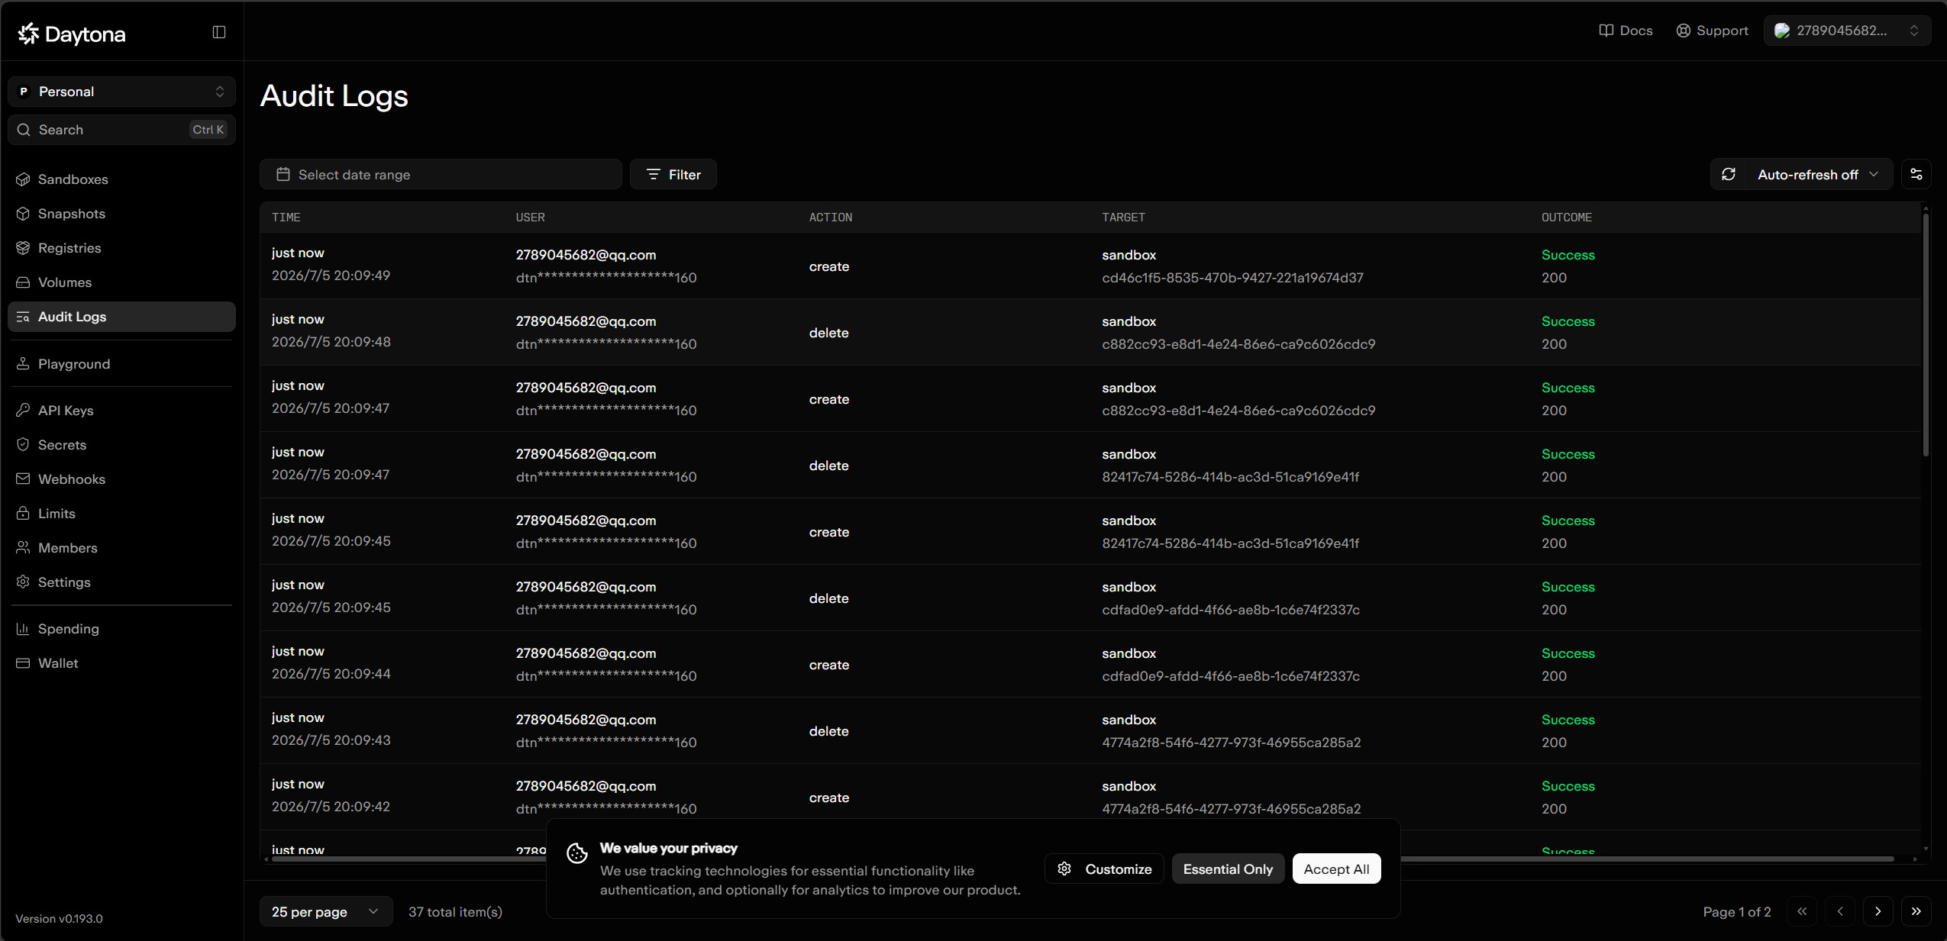The image size is (1947, 941).
Task: Click create action in 20:09:49 row
Action: [829, 266]
